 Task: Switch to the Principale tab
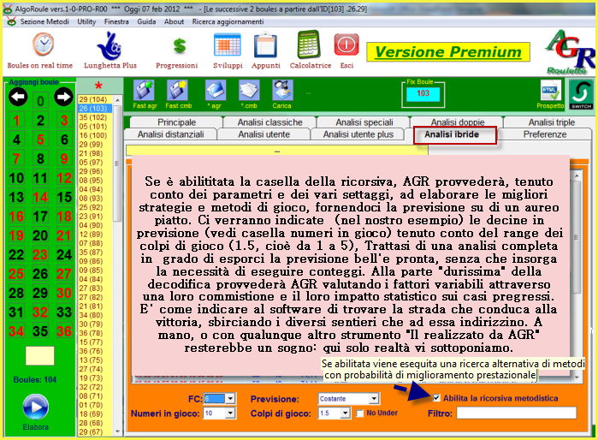tap(176, 122)
